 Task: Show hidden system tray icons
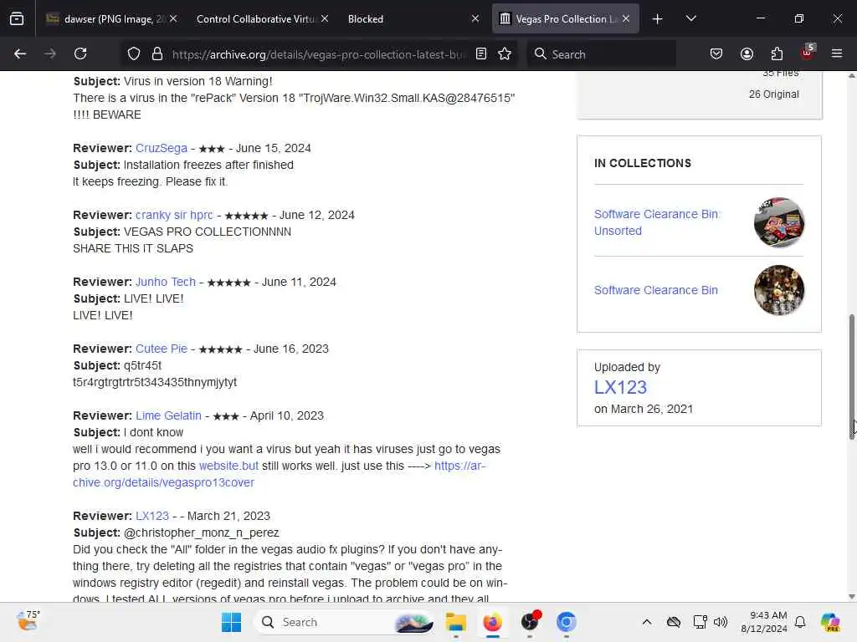647,622
